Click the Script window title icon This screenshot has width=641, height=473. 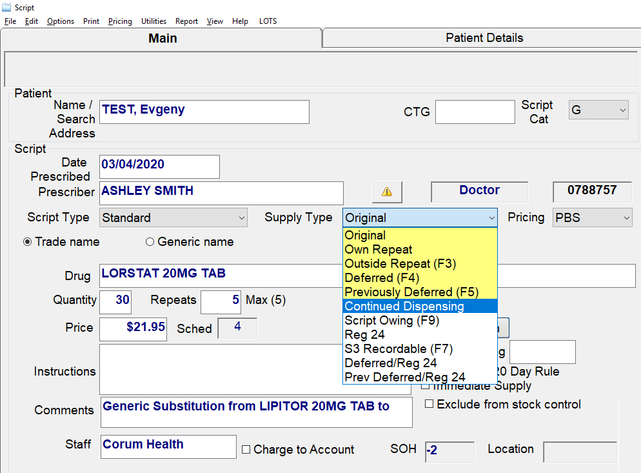pyautogui.click(x=7, y=8)
